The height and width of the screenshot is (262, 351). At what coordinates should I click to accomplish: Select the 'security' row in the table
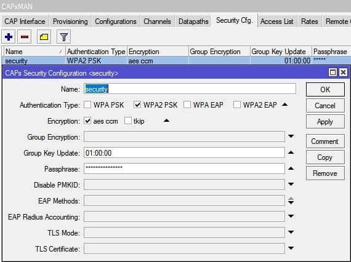(175, 61)
